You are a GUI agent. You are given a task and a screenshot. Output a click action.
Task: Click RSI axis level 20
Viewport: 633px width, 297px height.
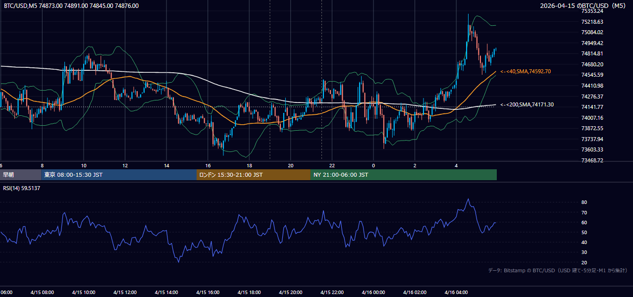pyautogui.click(x=584, y=262)
